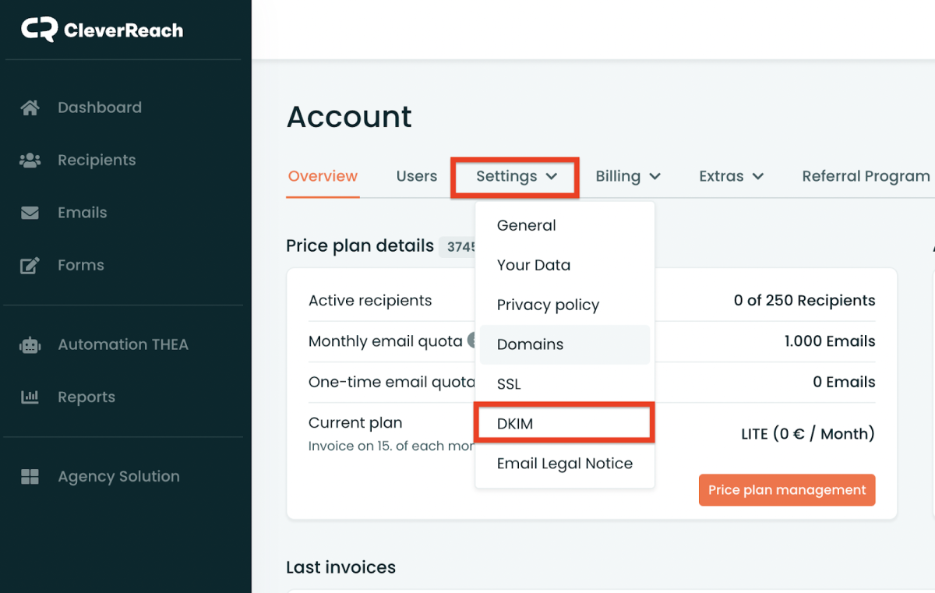Image resolution: width=935 pixels, height=593 pixels.
Task: Click the 'Active recipients' label
Action: [x=370, y=300]
